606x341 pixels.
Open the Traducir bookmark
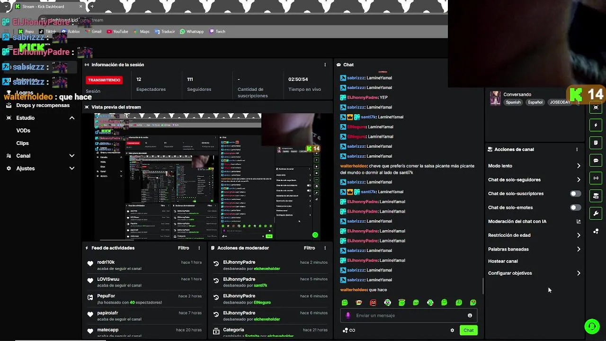pos(165,31)
